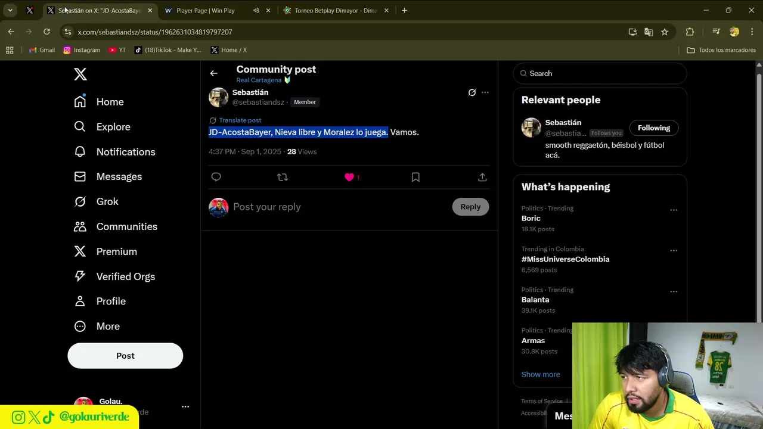Click the big Post button
The width and height of the screenshot is (763, 429).
125,356
